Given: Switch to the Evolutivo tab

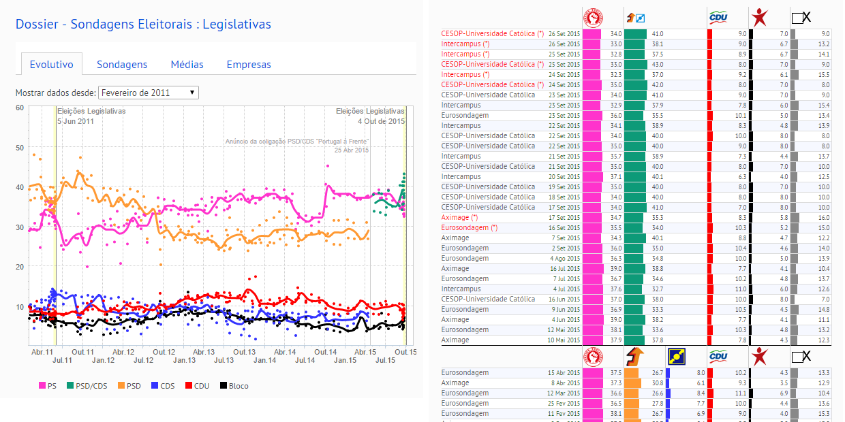Looking at the screenshot, I should 51,65.
